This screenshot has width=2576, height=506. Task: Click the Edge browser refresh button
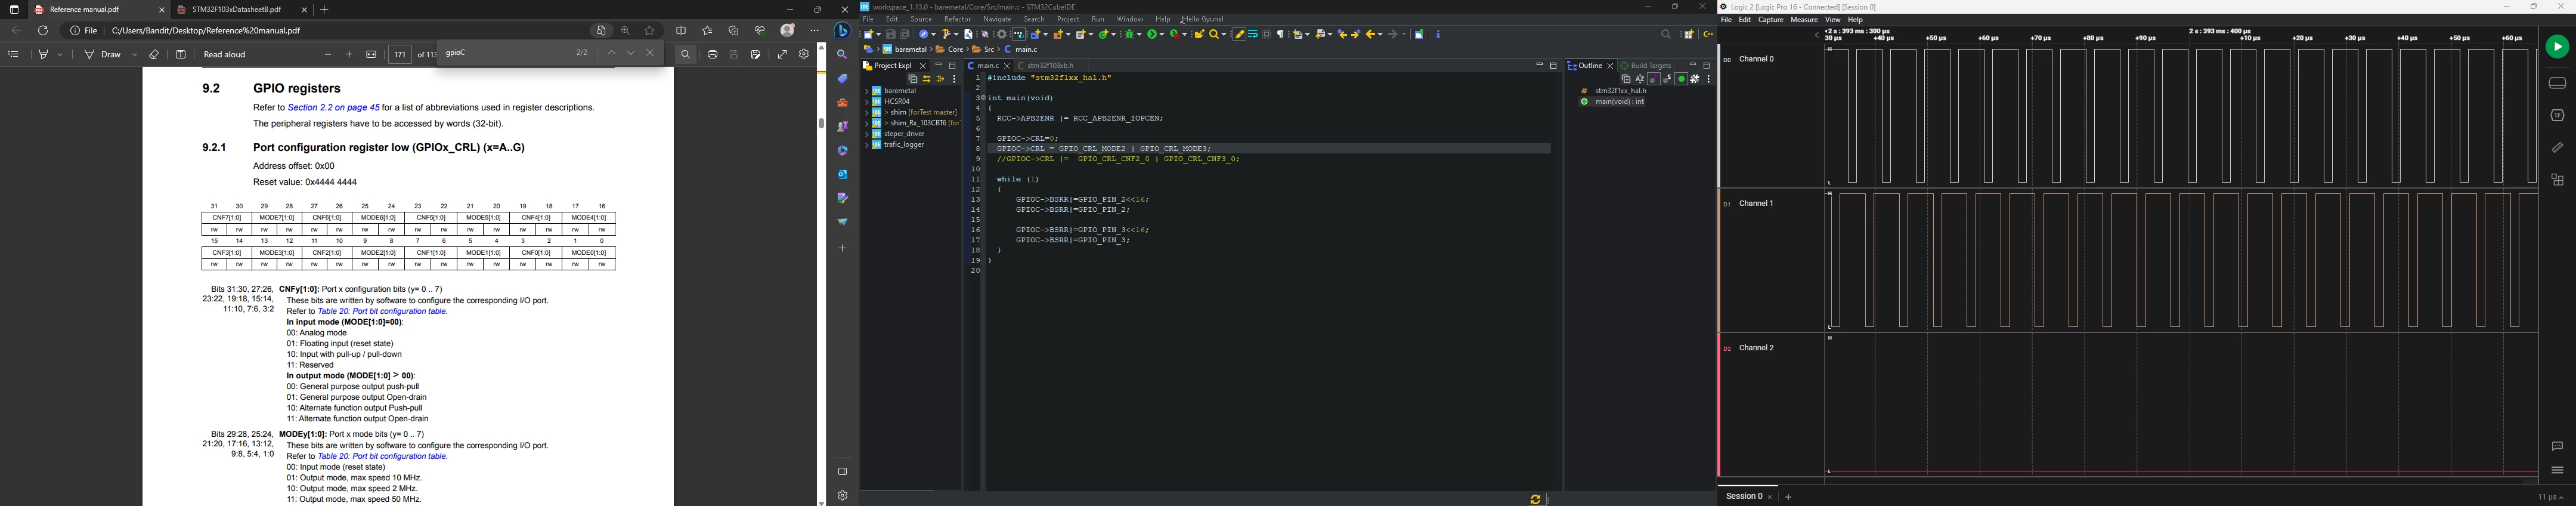click(x=42, y=31)
